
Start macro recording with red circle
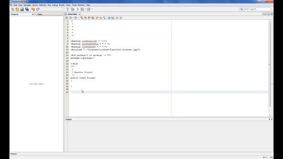tap(117, 18)
